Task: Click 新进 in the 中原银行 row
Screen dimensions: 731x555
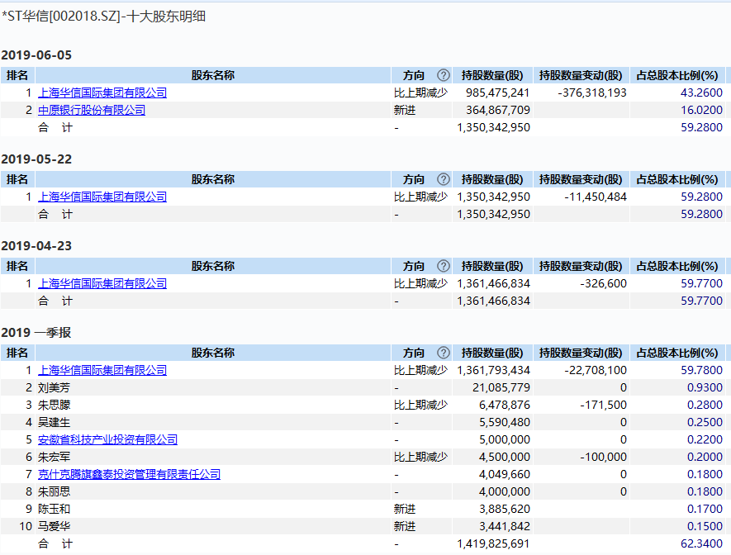Action: pos(404,110)
